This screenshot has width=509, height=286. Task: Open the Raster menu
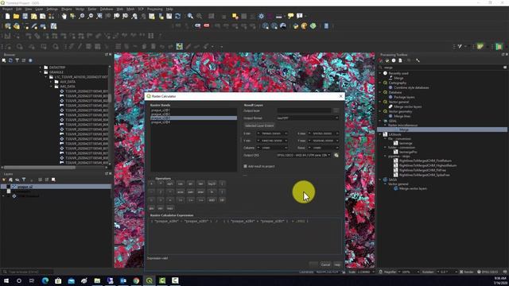[x=92, y=9]
